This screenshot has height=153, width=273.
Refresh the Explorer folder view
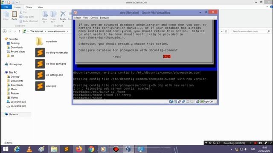point(226,31)
